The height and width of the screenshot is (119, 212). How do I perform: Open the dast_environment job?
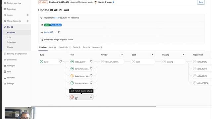(112, 62)
